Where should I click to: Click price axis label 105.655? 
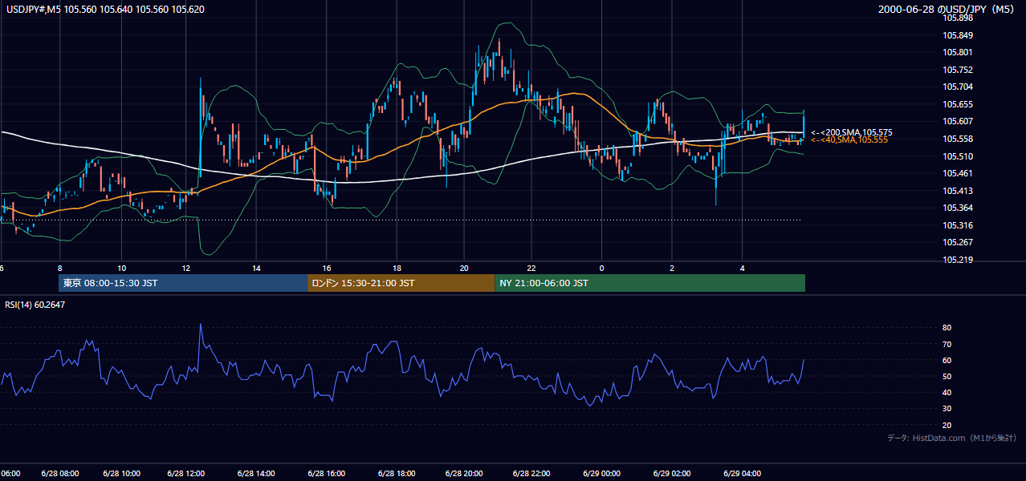point(958,104)
